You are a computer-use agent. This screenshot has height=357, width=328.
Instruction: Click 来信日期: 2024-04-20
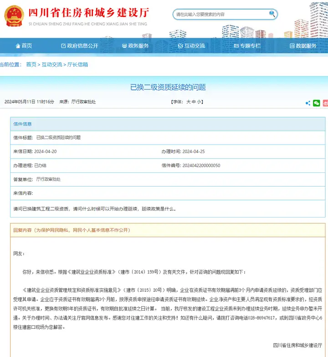coord(35,152)
